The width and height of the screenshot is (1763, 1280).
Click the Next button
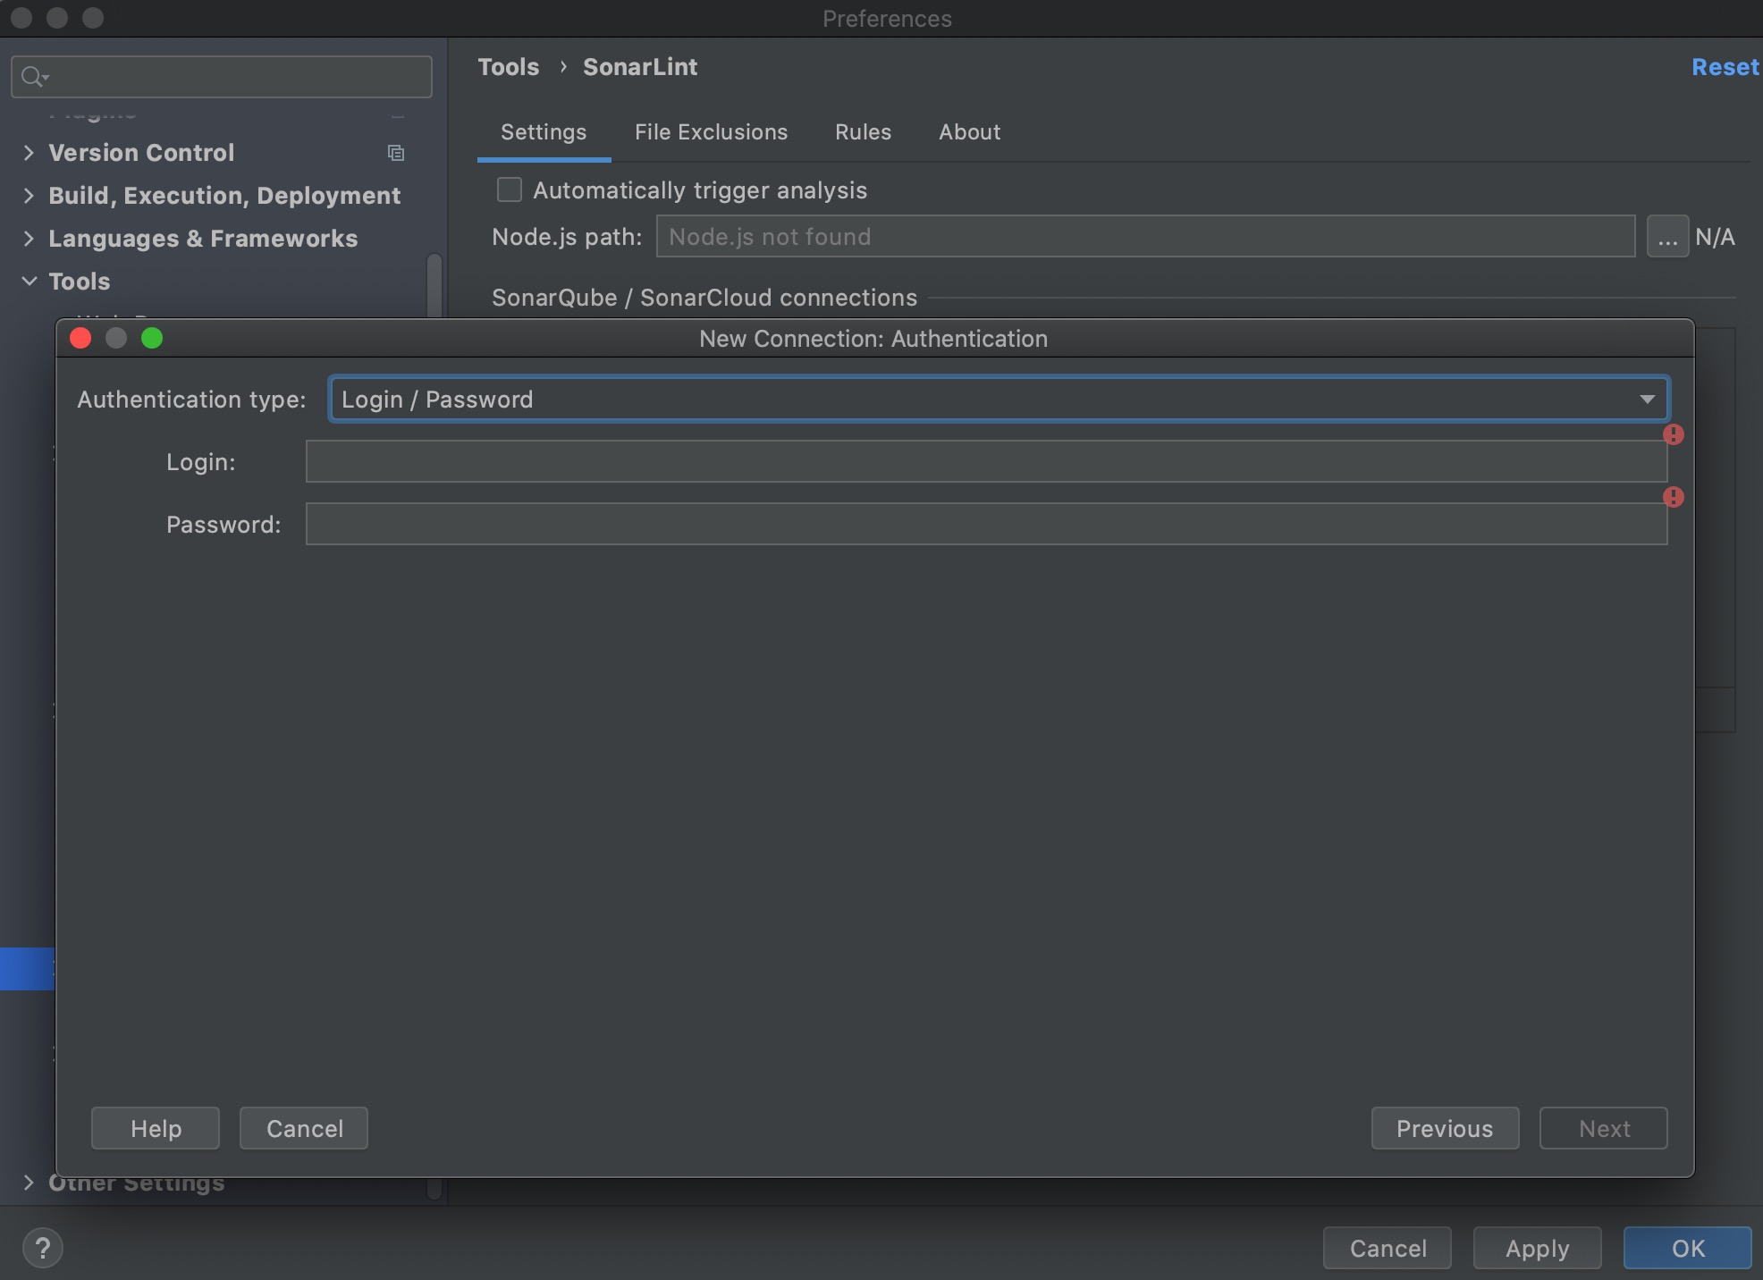coord(1604,1128)
